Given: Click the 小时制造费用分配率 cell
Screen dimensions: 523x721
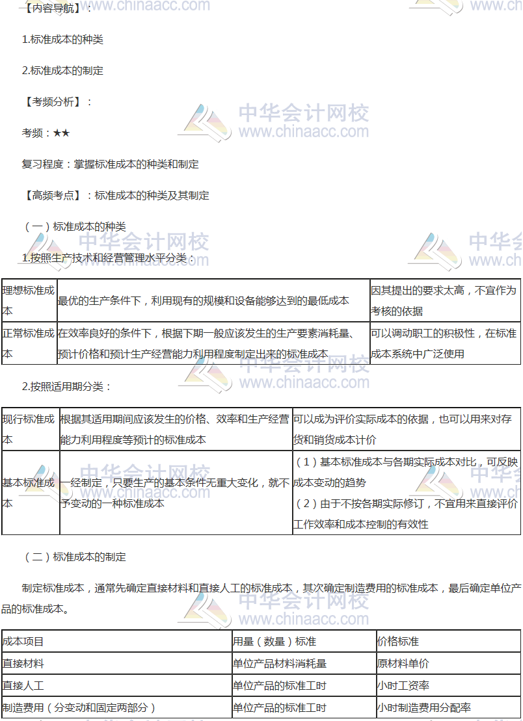Looking at the screenshot, I should click(x=423, y=707).
